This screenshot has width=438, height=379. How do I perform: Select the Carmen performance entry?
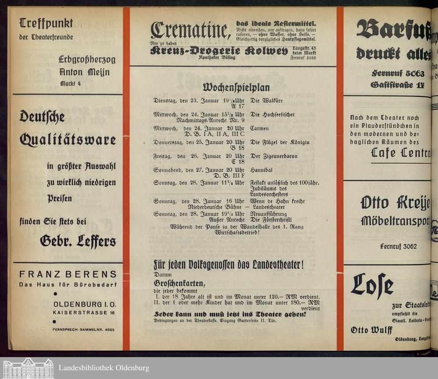click(x=260, y=129)
